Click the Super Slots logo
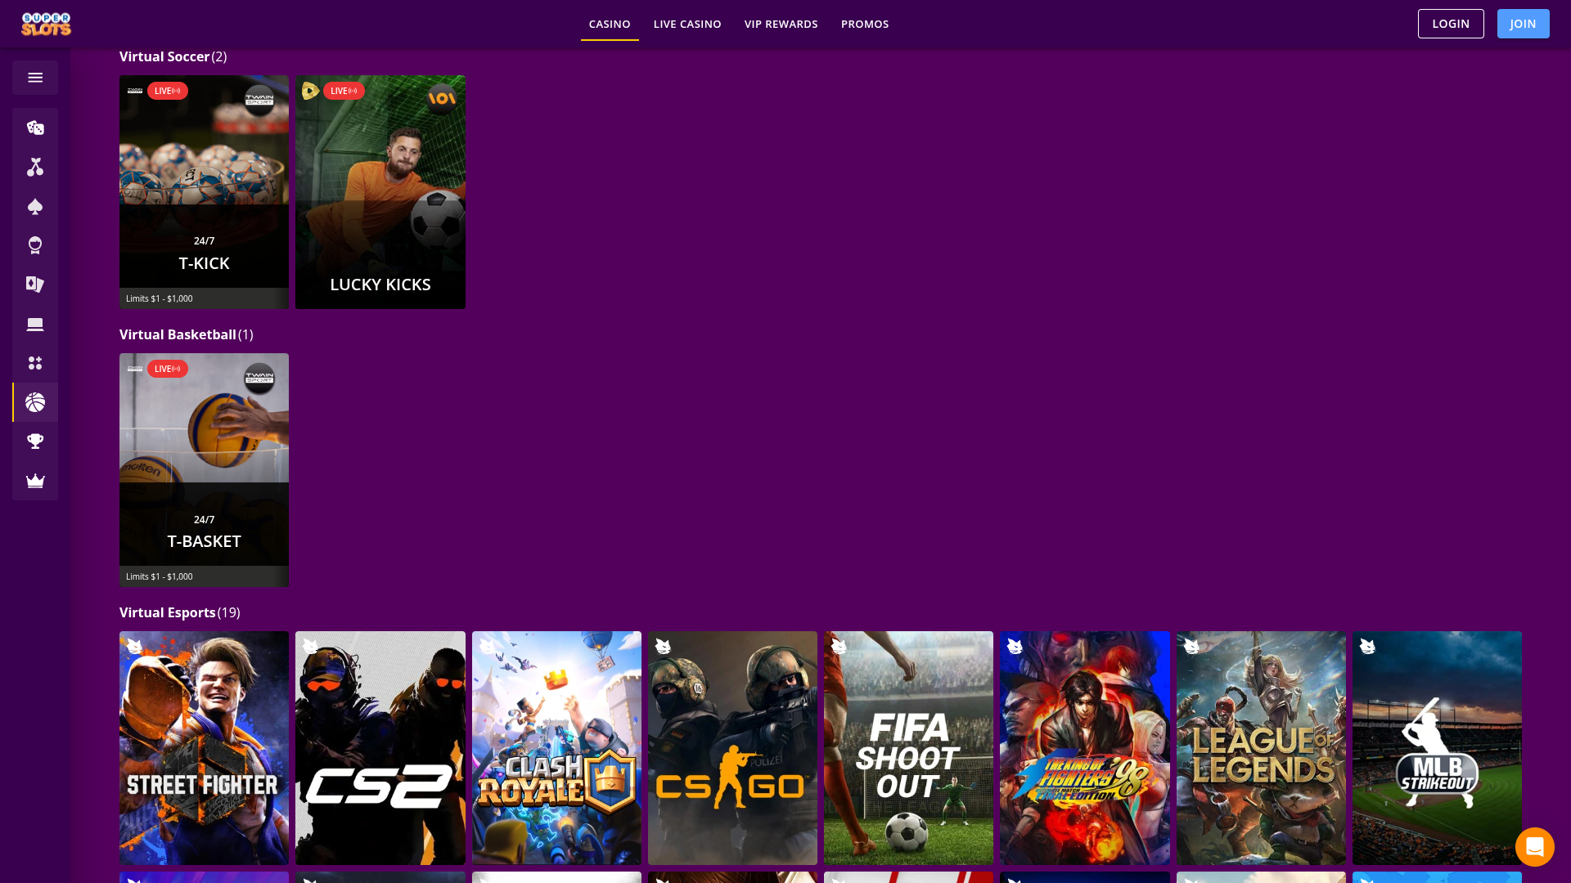The height and width of the screenshot is (883, 1571). (x=46, y=24)
